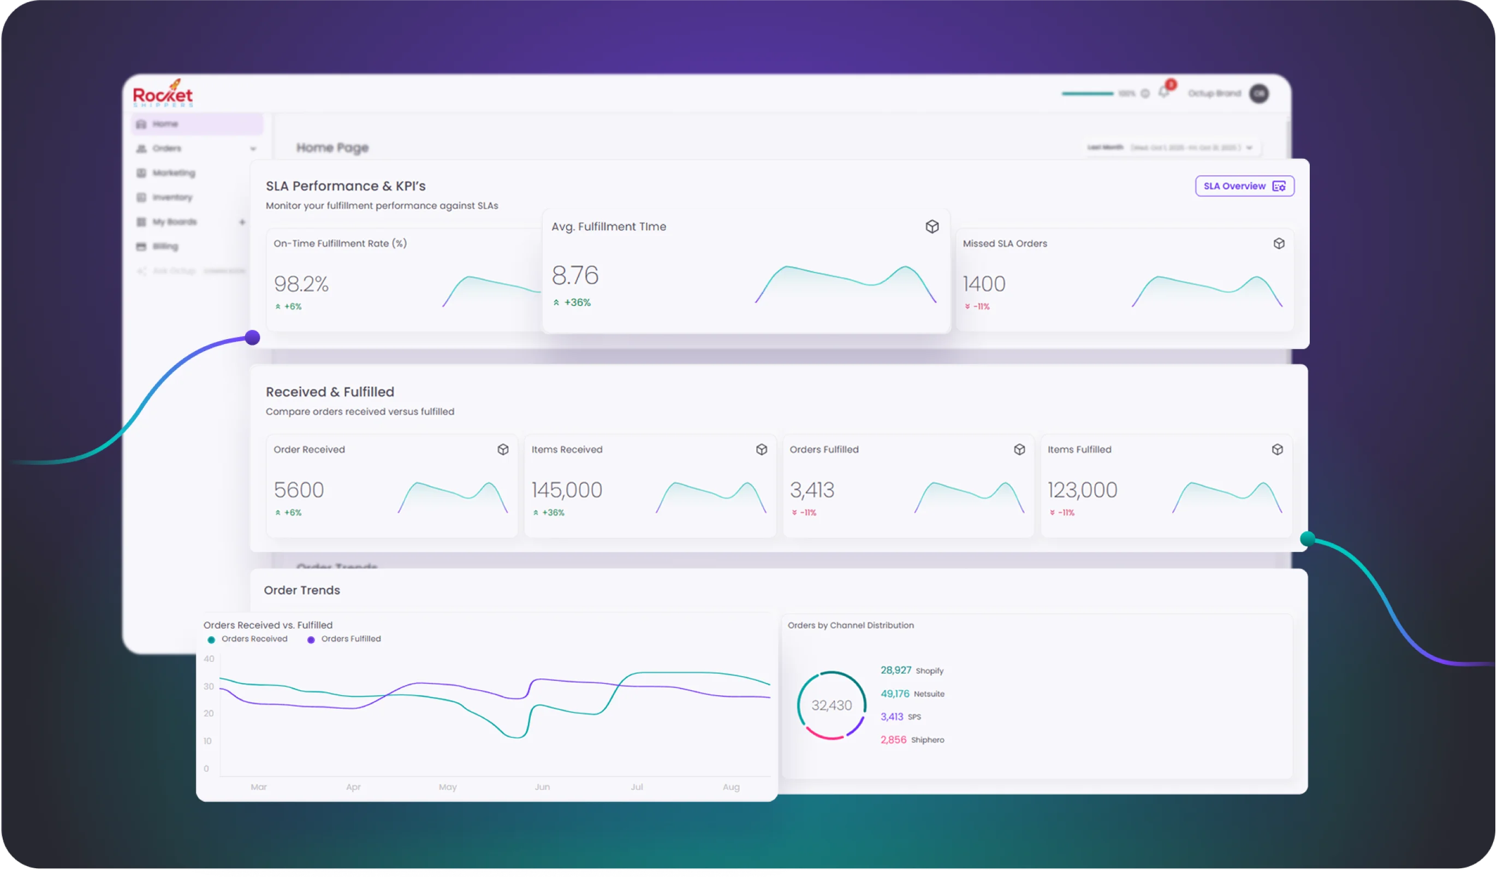Select Marketing in the sidebar
1497x877 pixels.
click(x=173, y=173)
